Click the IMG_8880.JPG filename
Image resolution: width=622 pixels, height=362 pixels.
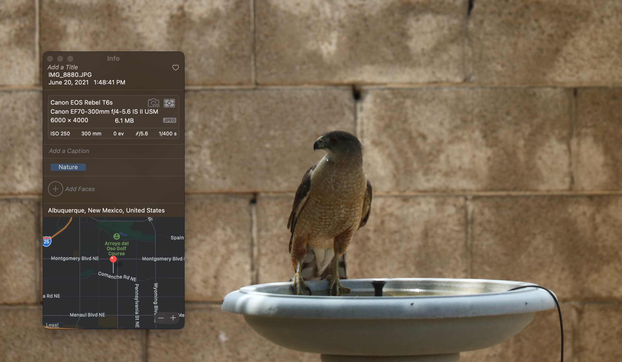(70, 75)
